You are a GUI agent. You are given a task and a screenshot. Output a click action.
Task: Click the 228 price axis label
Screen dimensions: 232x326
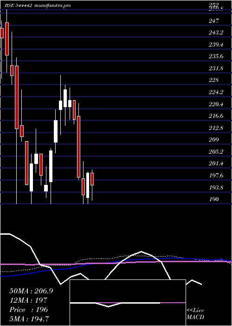pos(214,80)
